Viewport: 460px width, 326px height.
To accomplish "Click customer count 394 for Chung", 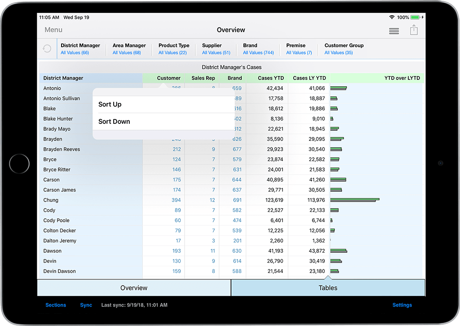I will (176, 200).
